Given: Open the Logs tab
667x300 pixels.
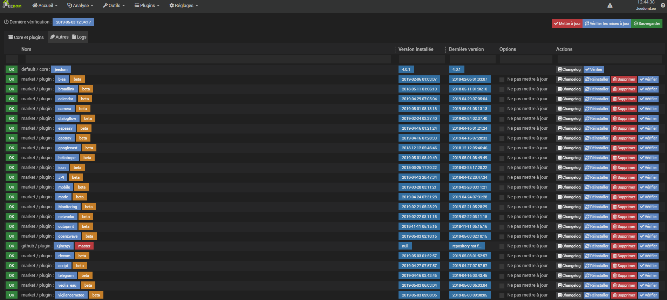Looking at the screenshot, I should pos(79,37).
